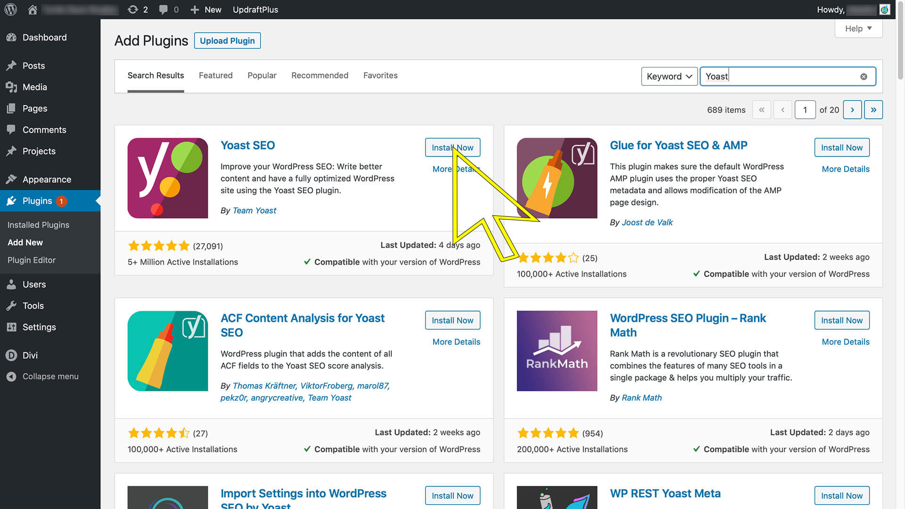Viewport: 905px width, 509px height.
Task: Click the Users icon in sidebar
Action: pyautogui.click(x=12, y=284)
